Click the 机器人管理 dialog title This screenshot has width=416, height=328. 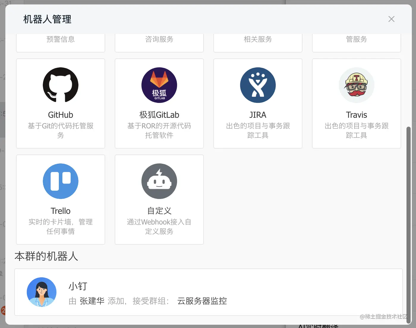click(47, 19)
